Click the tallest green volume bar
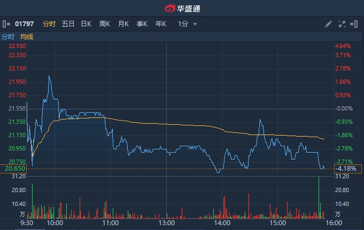 319,197
